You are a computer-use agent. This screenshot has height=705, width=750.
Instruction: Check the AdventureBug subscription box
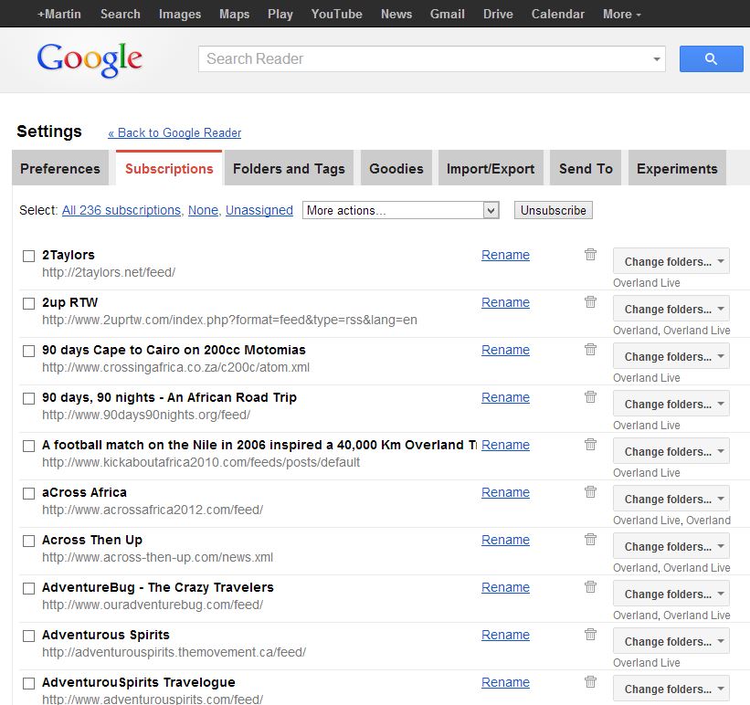coord(28,588)
